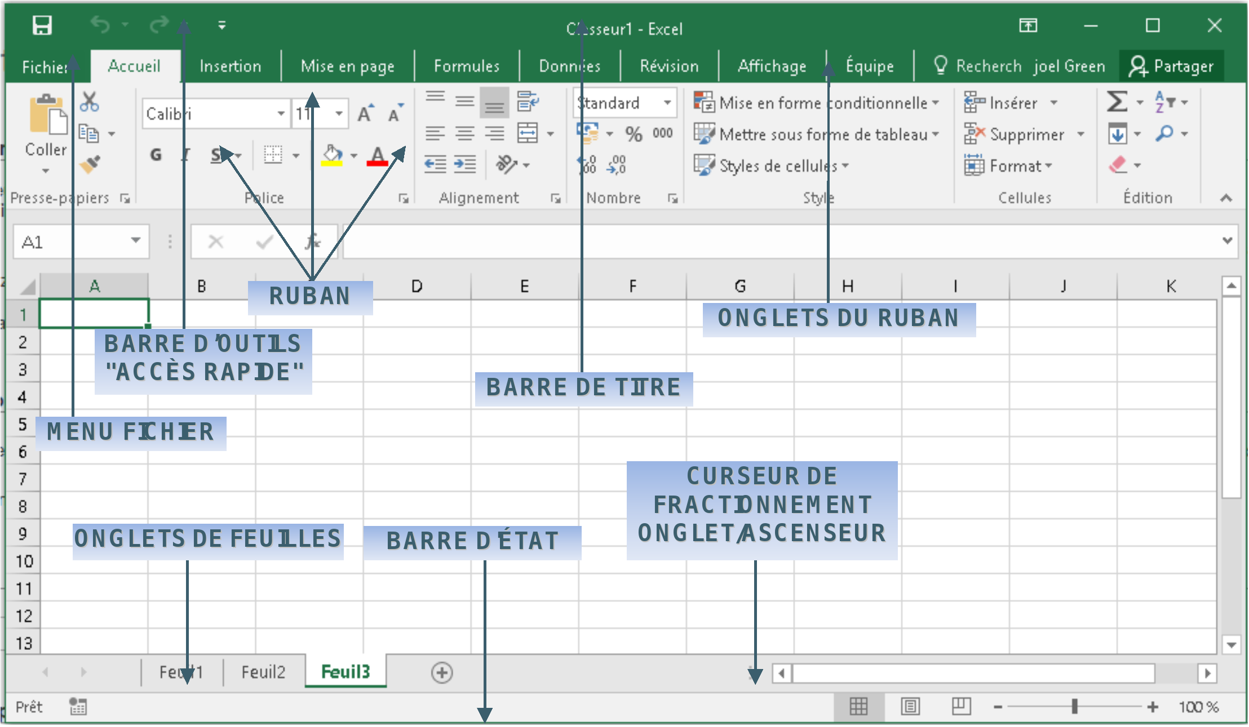Click the macro recording icon in status bar

point(78,706)
